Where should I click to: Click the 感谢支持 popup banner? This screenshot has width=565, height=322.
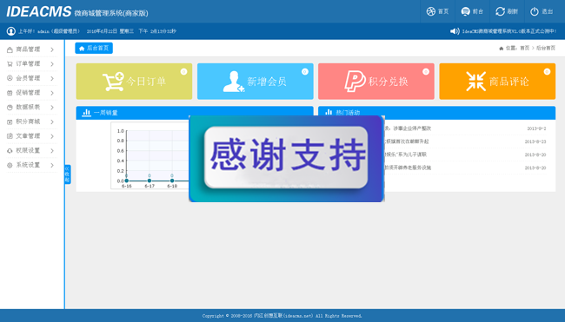pyautogui.click(x=287, y=159)
